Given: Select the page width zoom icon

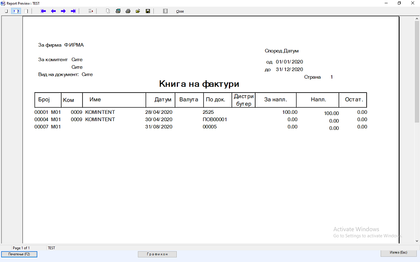Looking at the screenshot, I should pyautogui.click(x=16, y=11).
